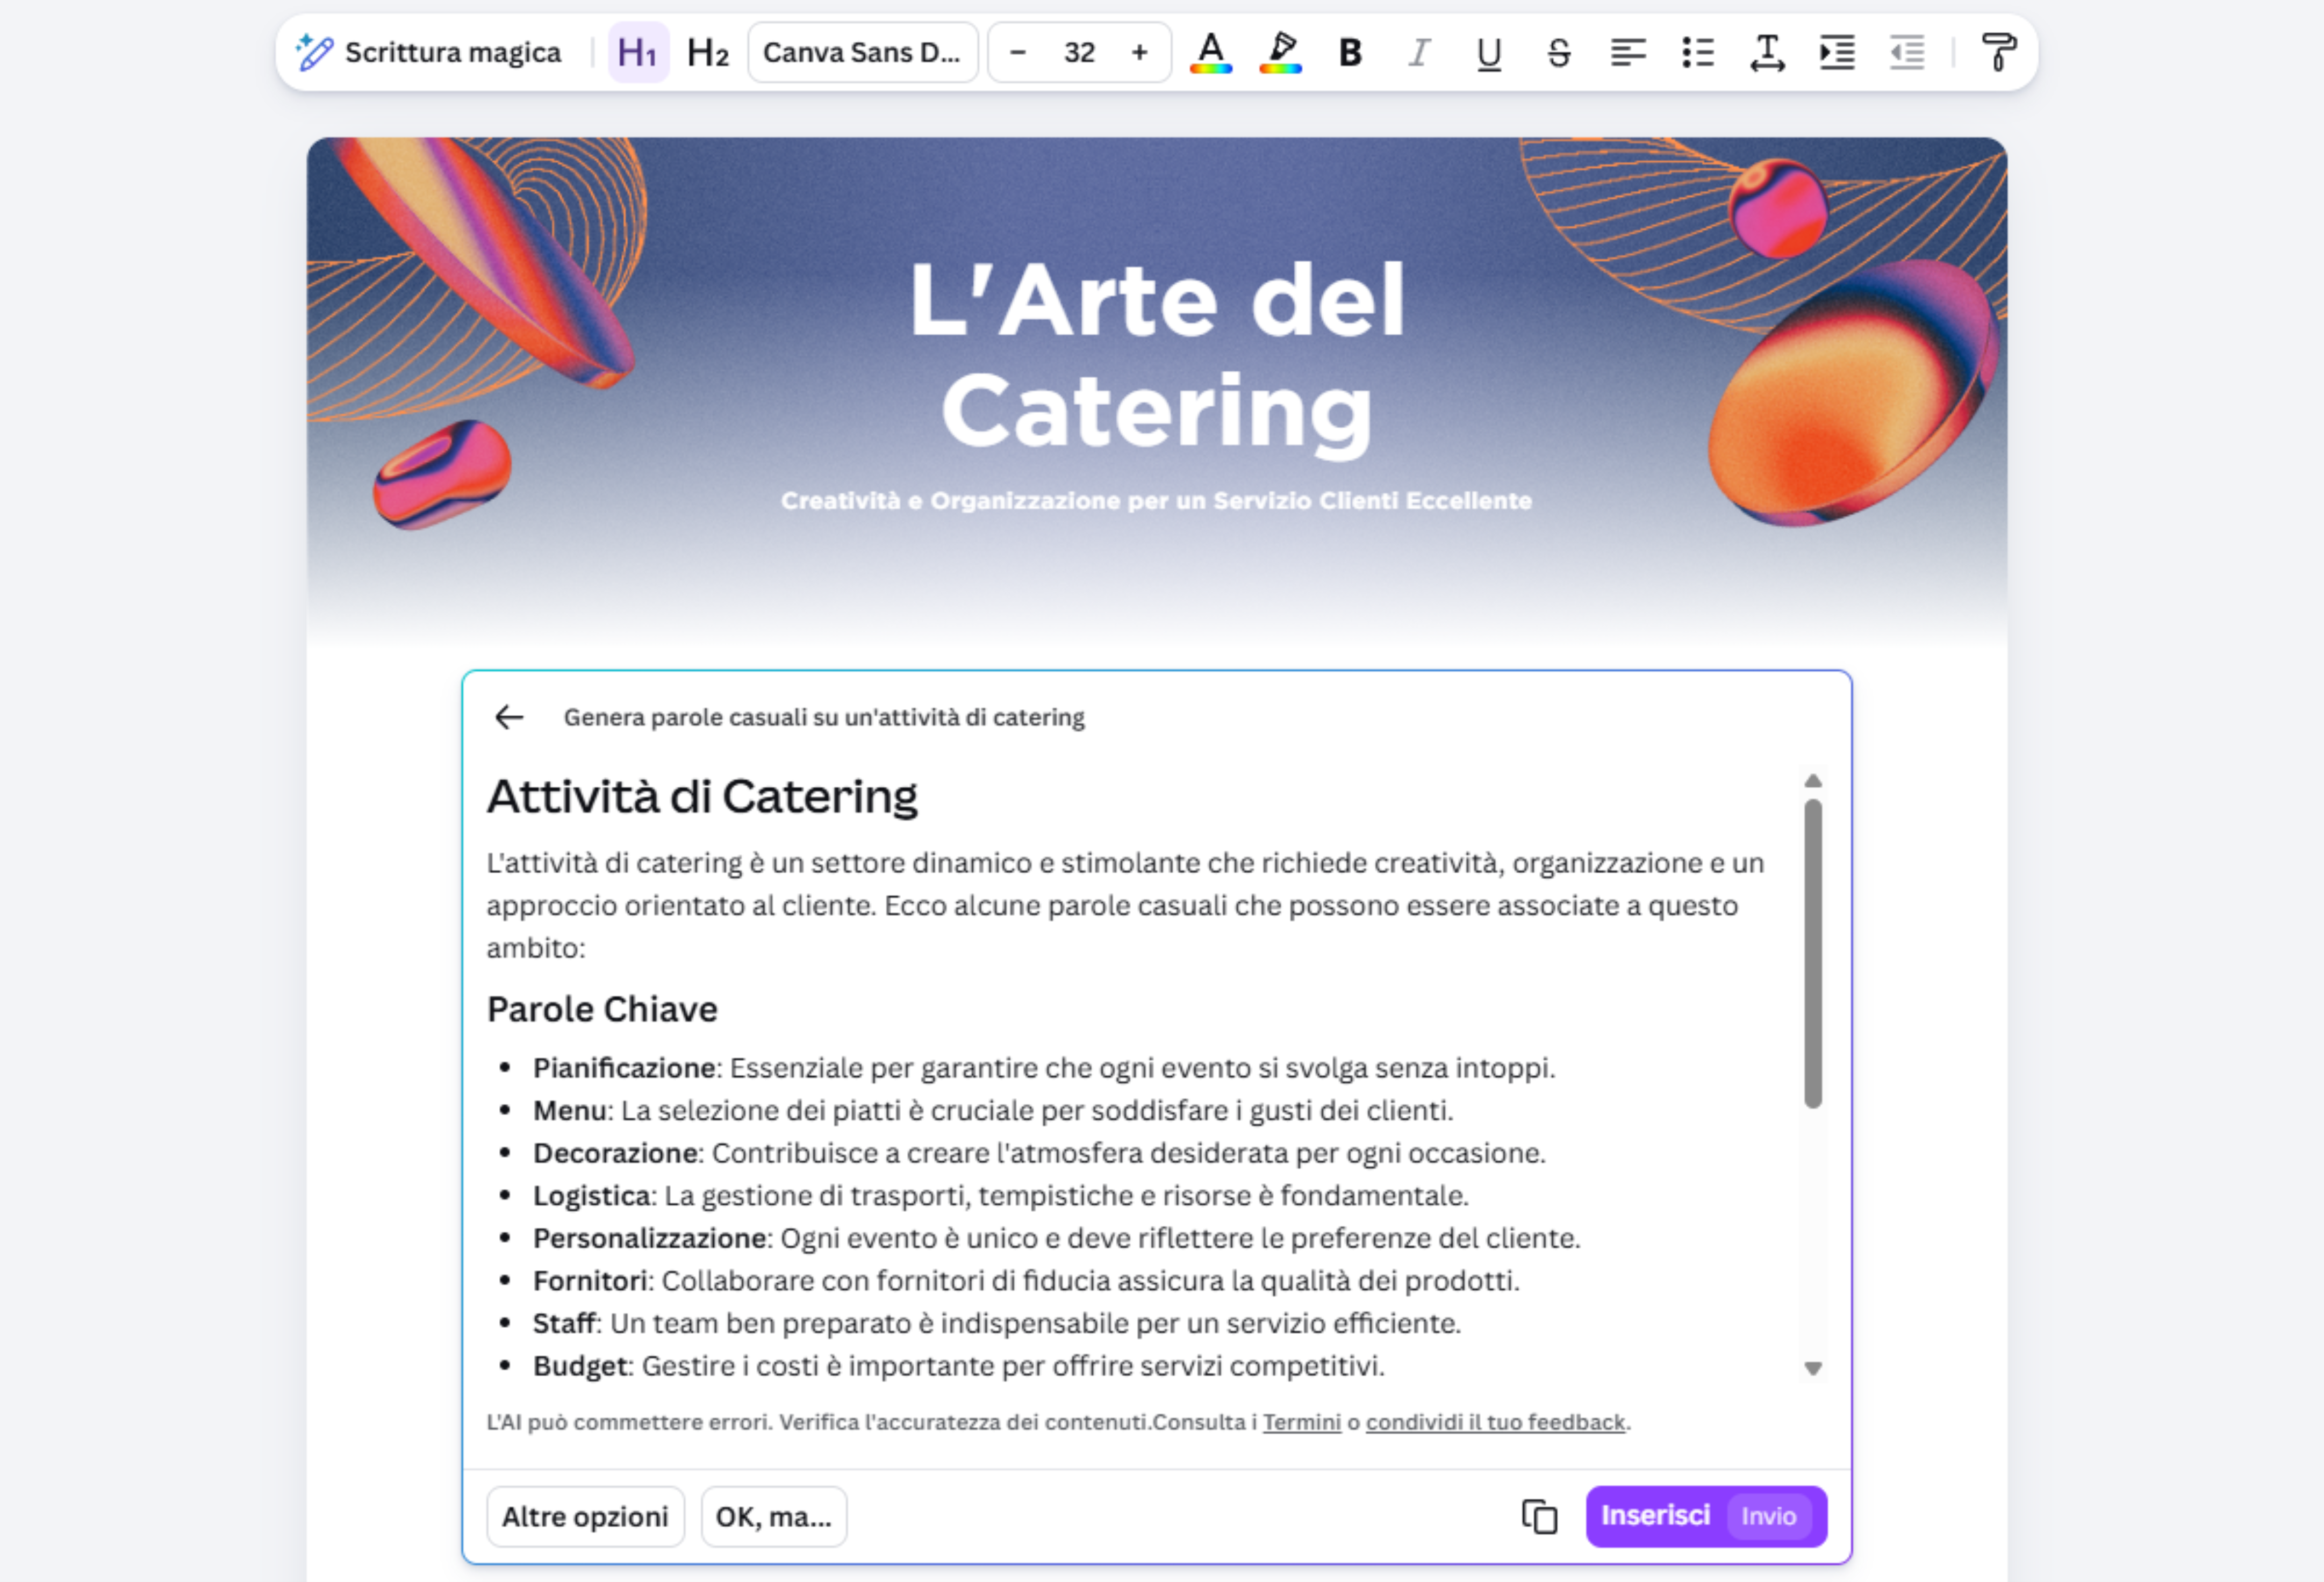
Task: Increase font size with plus button
Action: point(1139,52)
